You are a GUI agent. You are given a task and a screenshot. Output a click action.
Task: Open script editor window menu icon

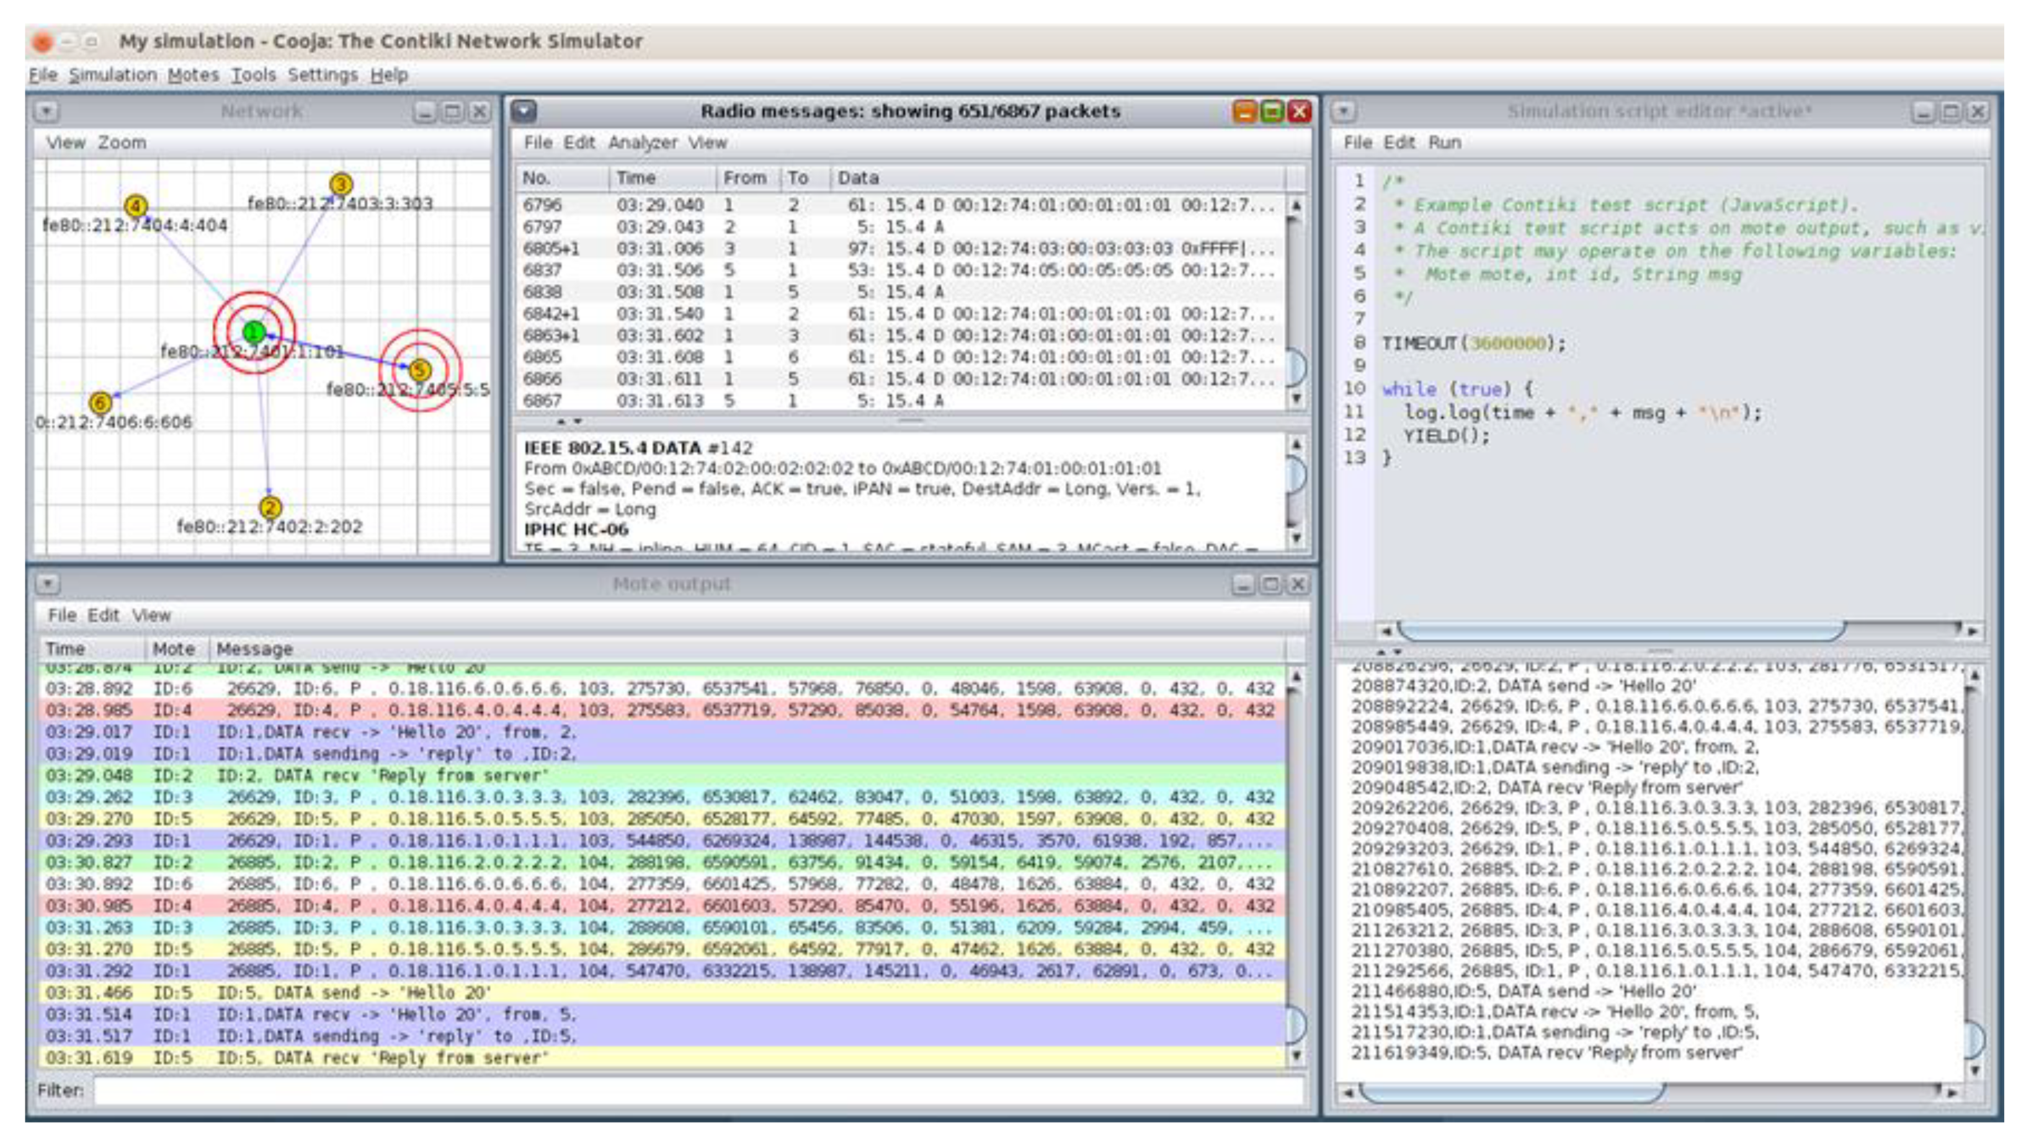1344,112
